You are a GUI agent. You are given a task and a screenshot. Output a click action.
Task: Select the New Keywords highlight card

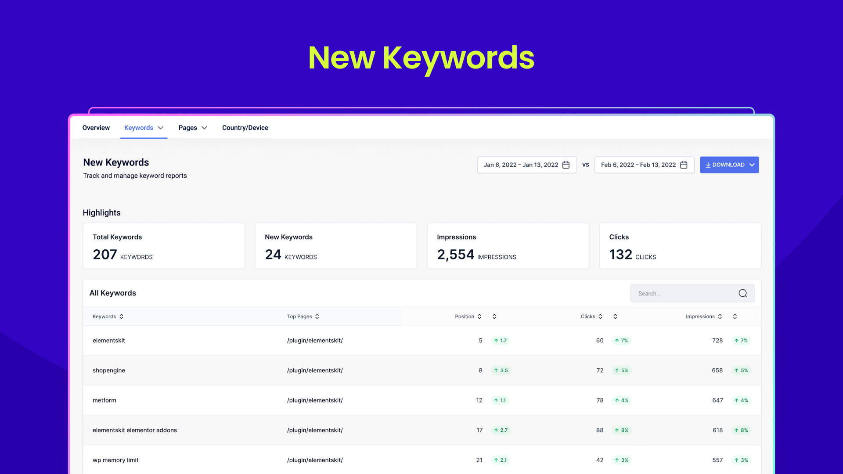click(x=335, y=246)
